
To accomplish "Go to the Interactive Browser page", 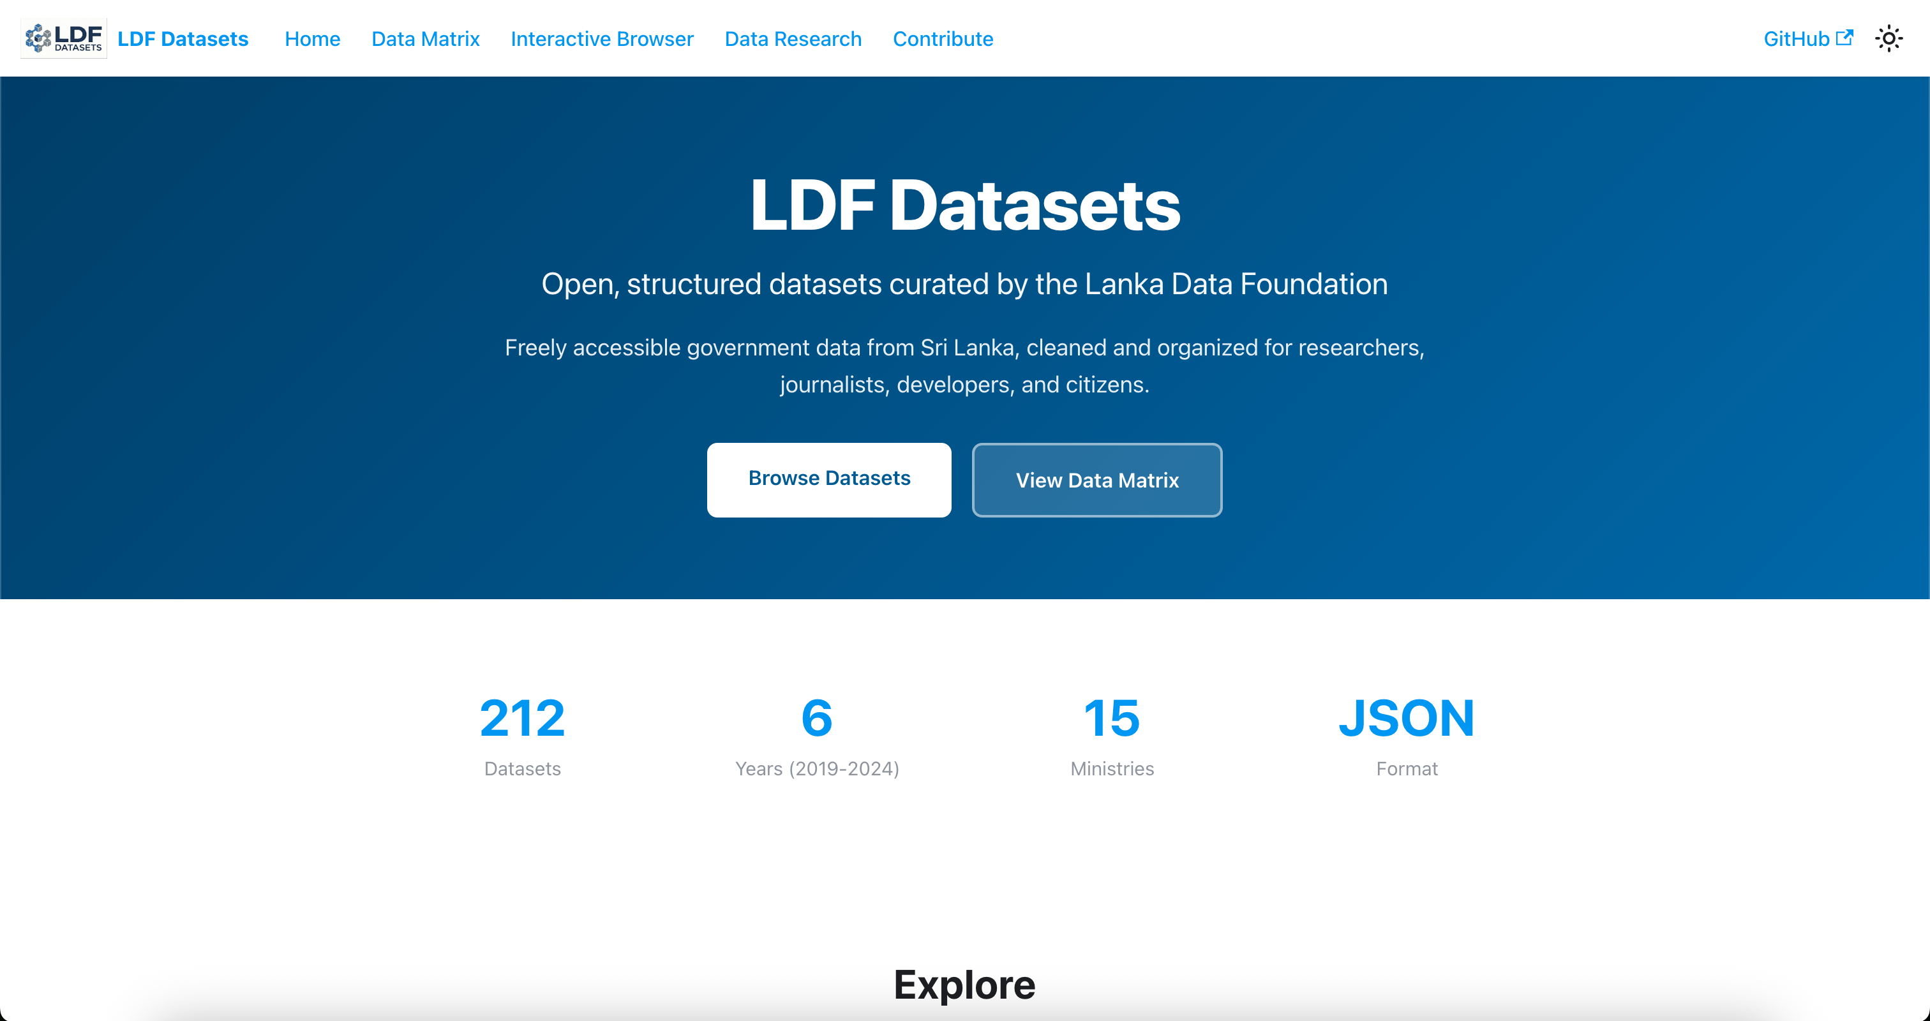I will 602,39.
